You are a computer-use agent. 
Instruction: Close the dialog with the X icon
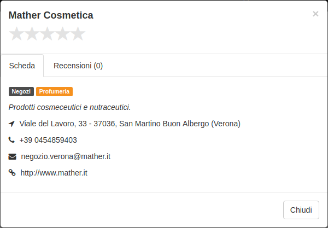315,14
